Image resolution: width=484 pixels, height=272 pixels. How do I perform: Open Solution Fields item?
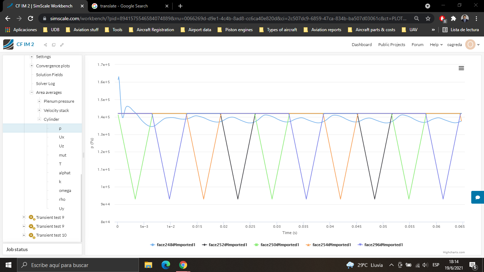point(49,75)
